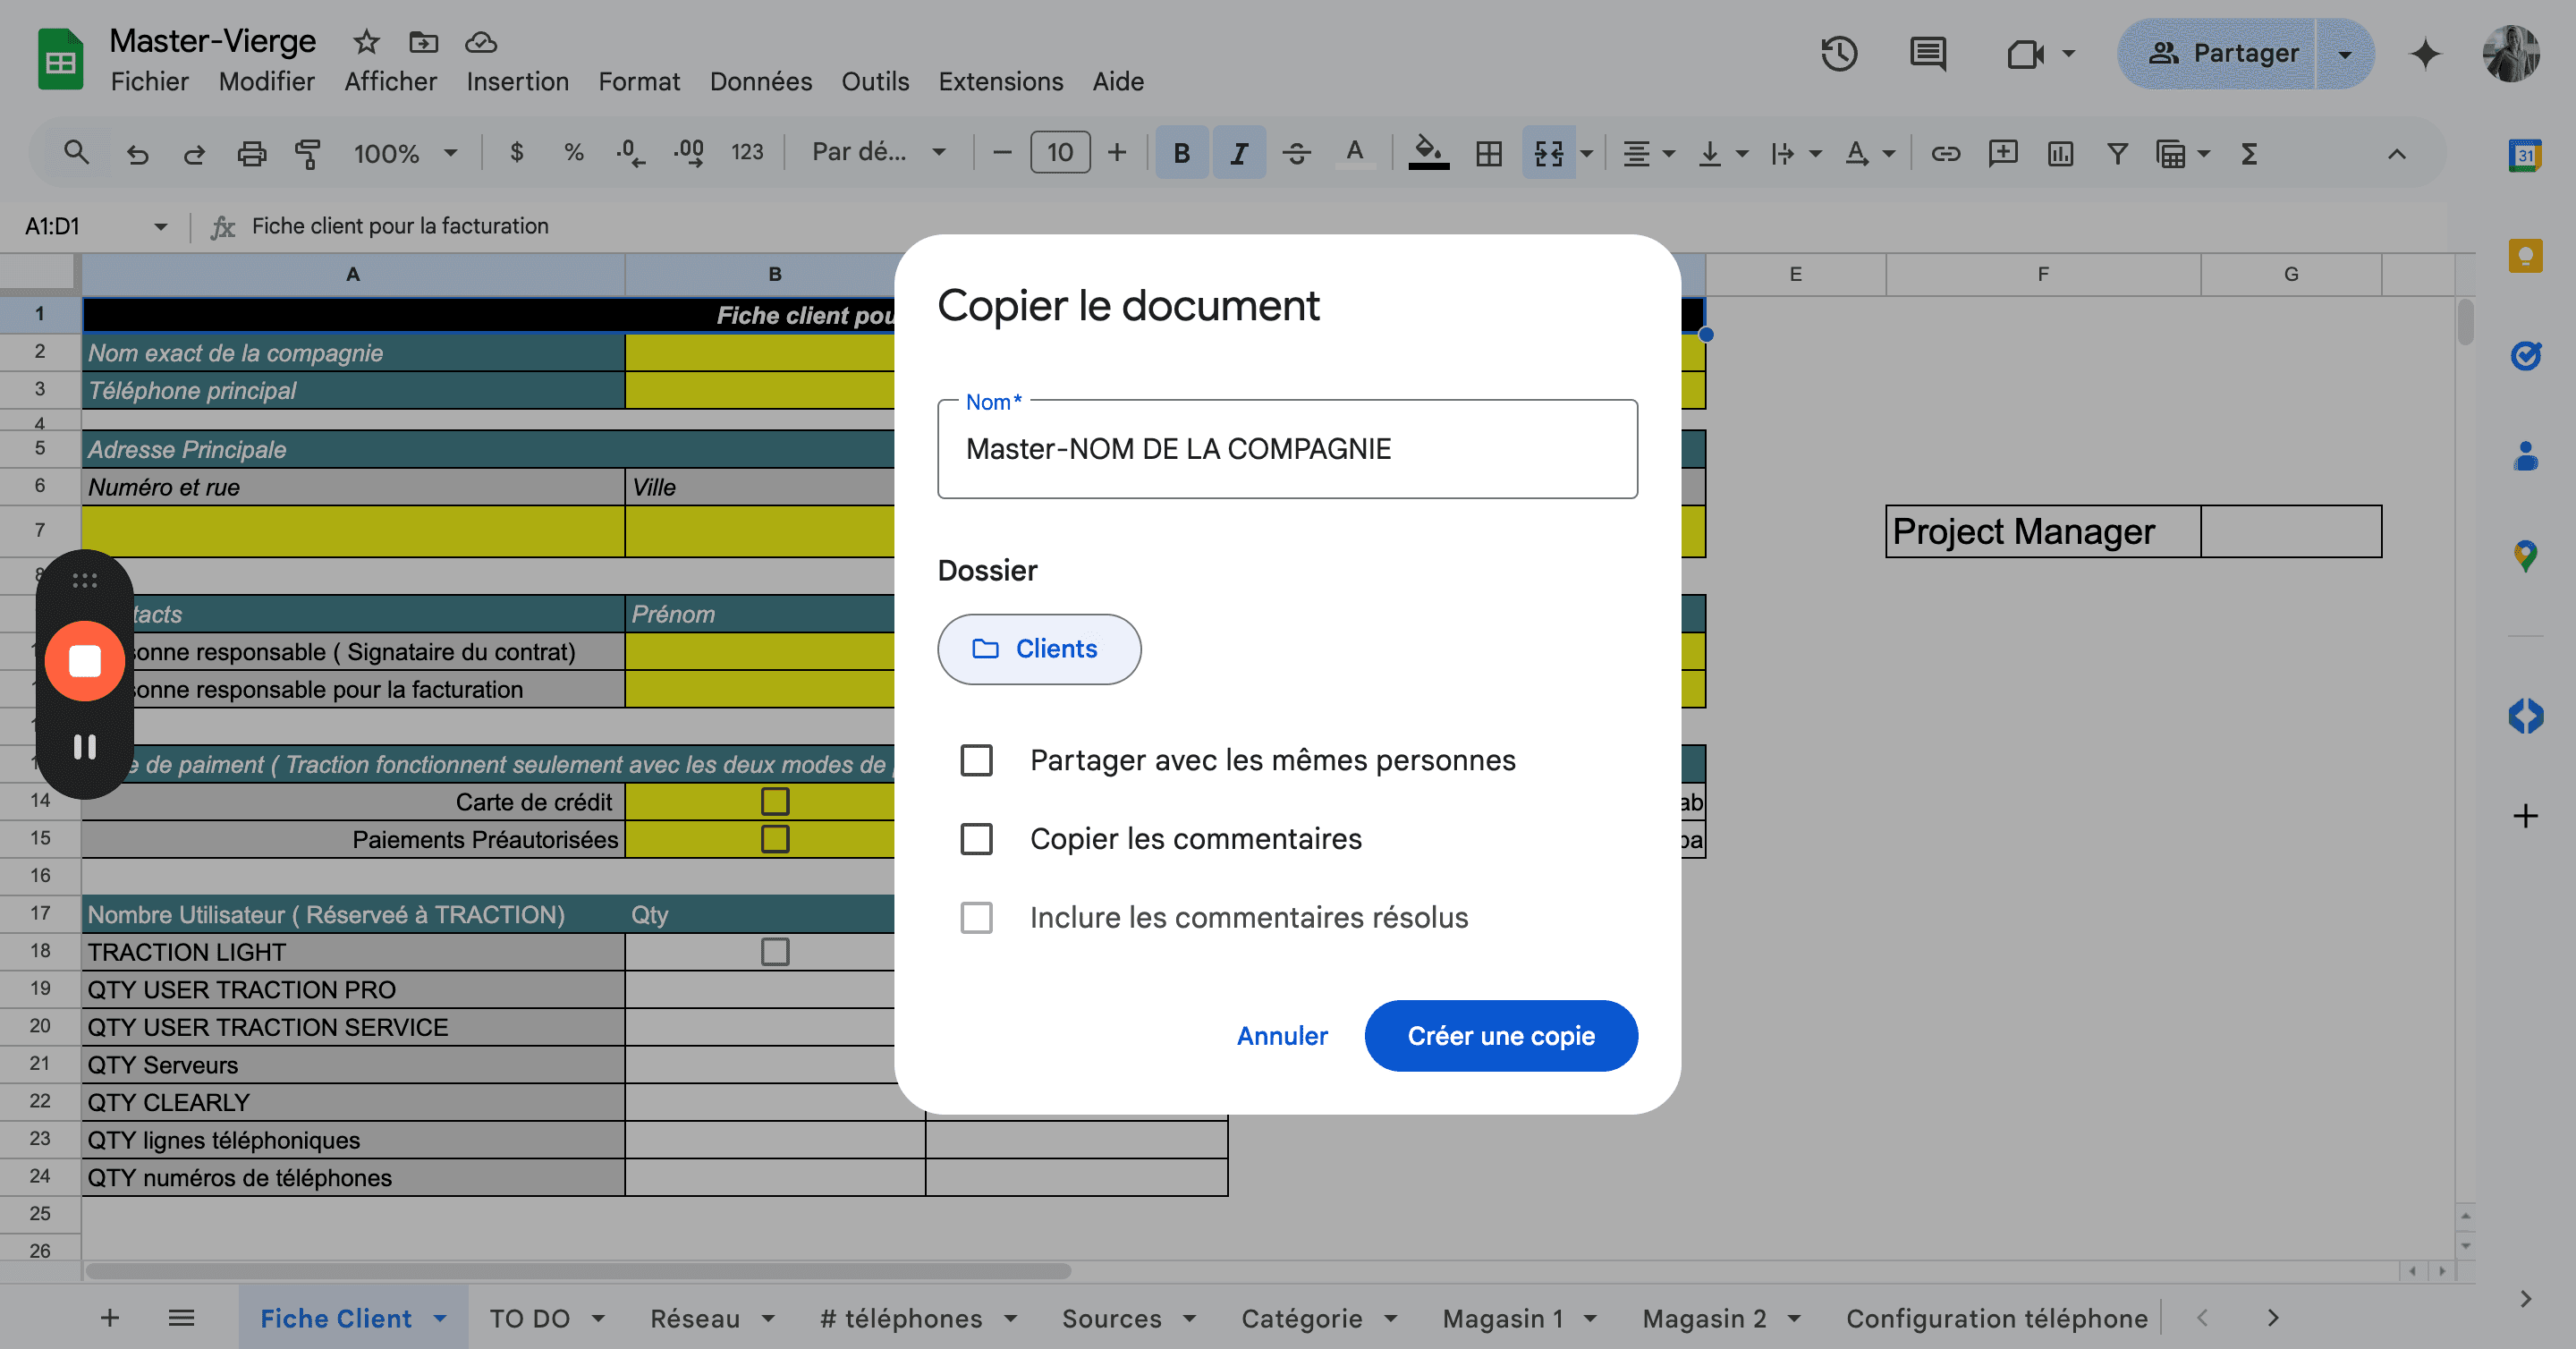Image resolution: width=2576 pixels, height=1349 pixels.
Task: Click the redo arrow
Action: click(x=194, y=154)
